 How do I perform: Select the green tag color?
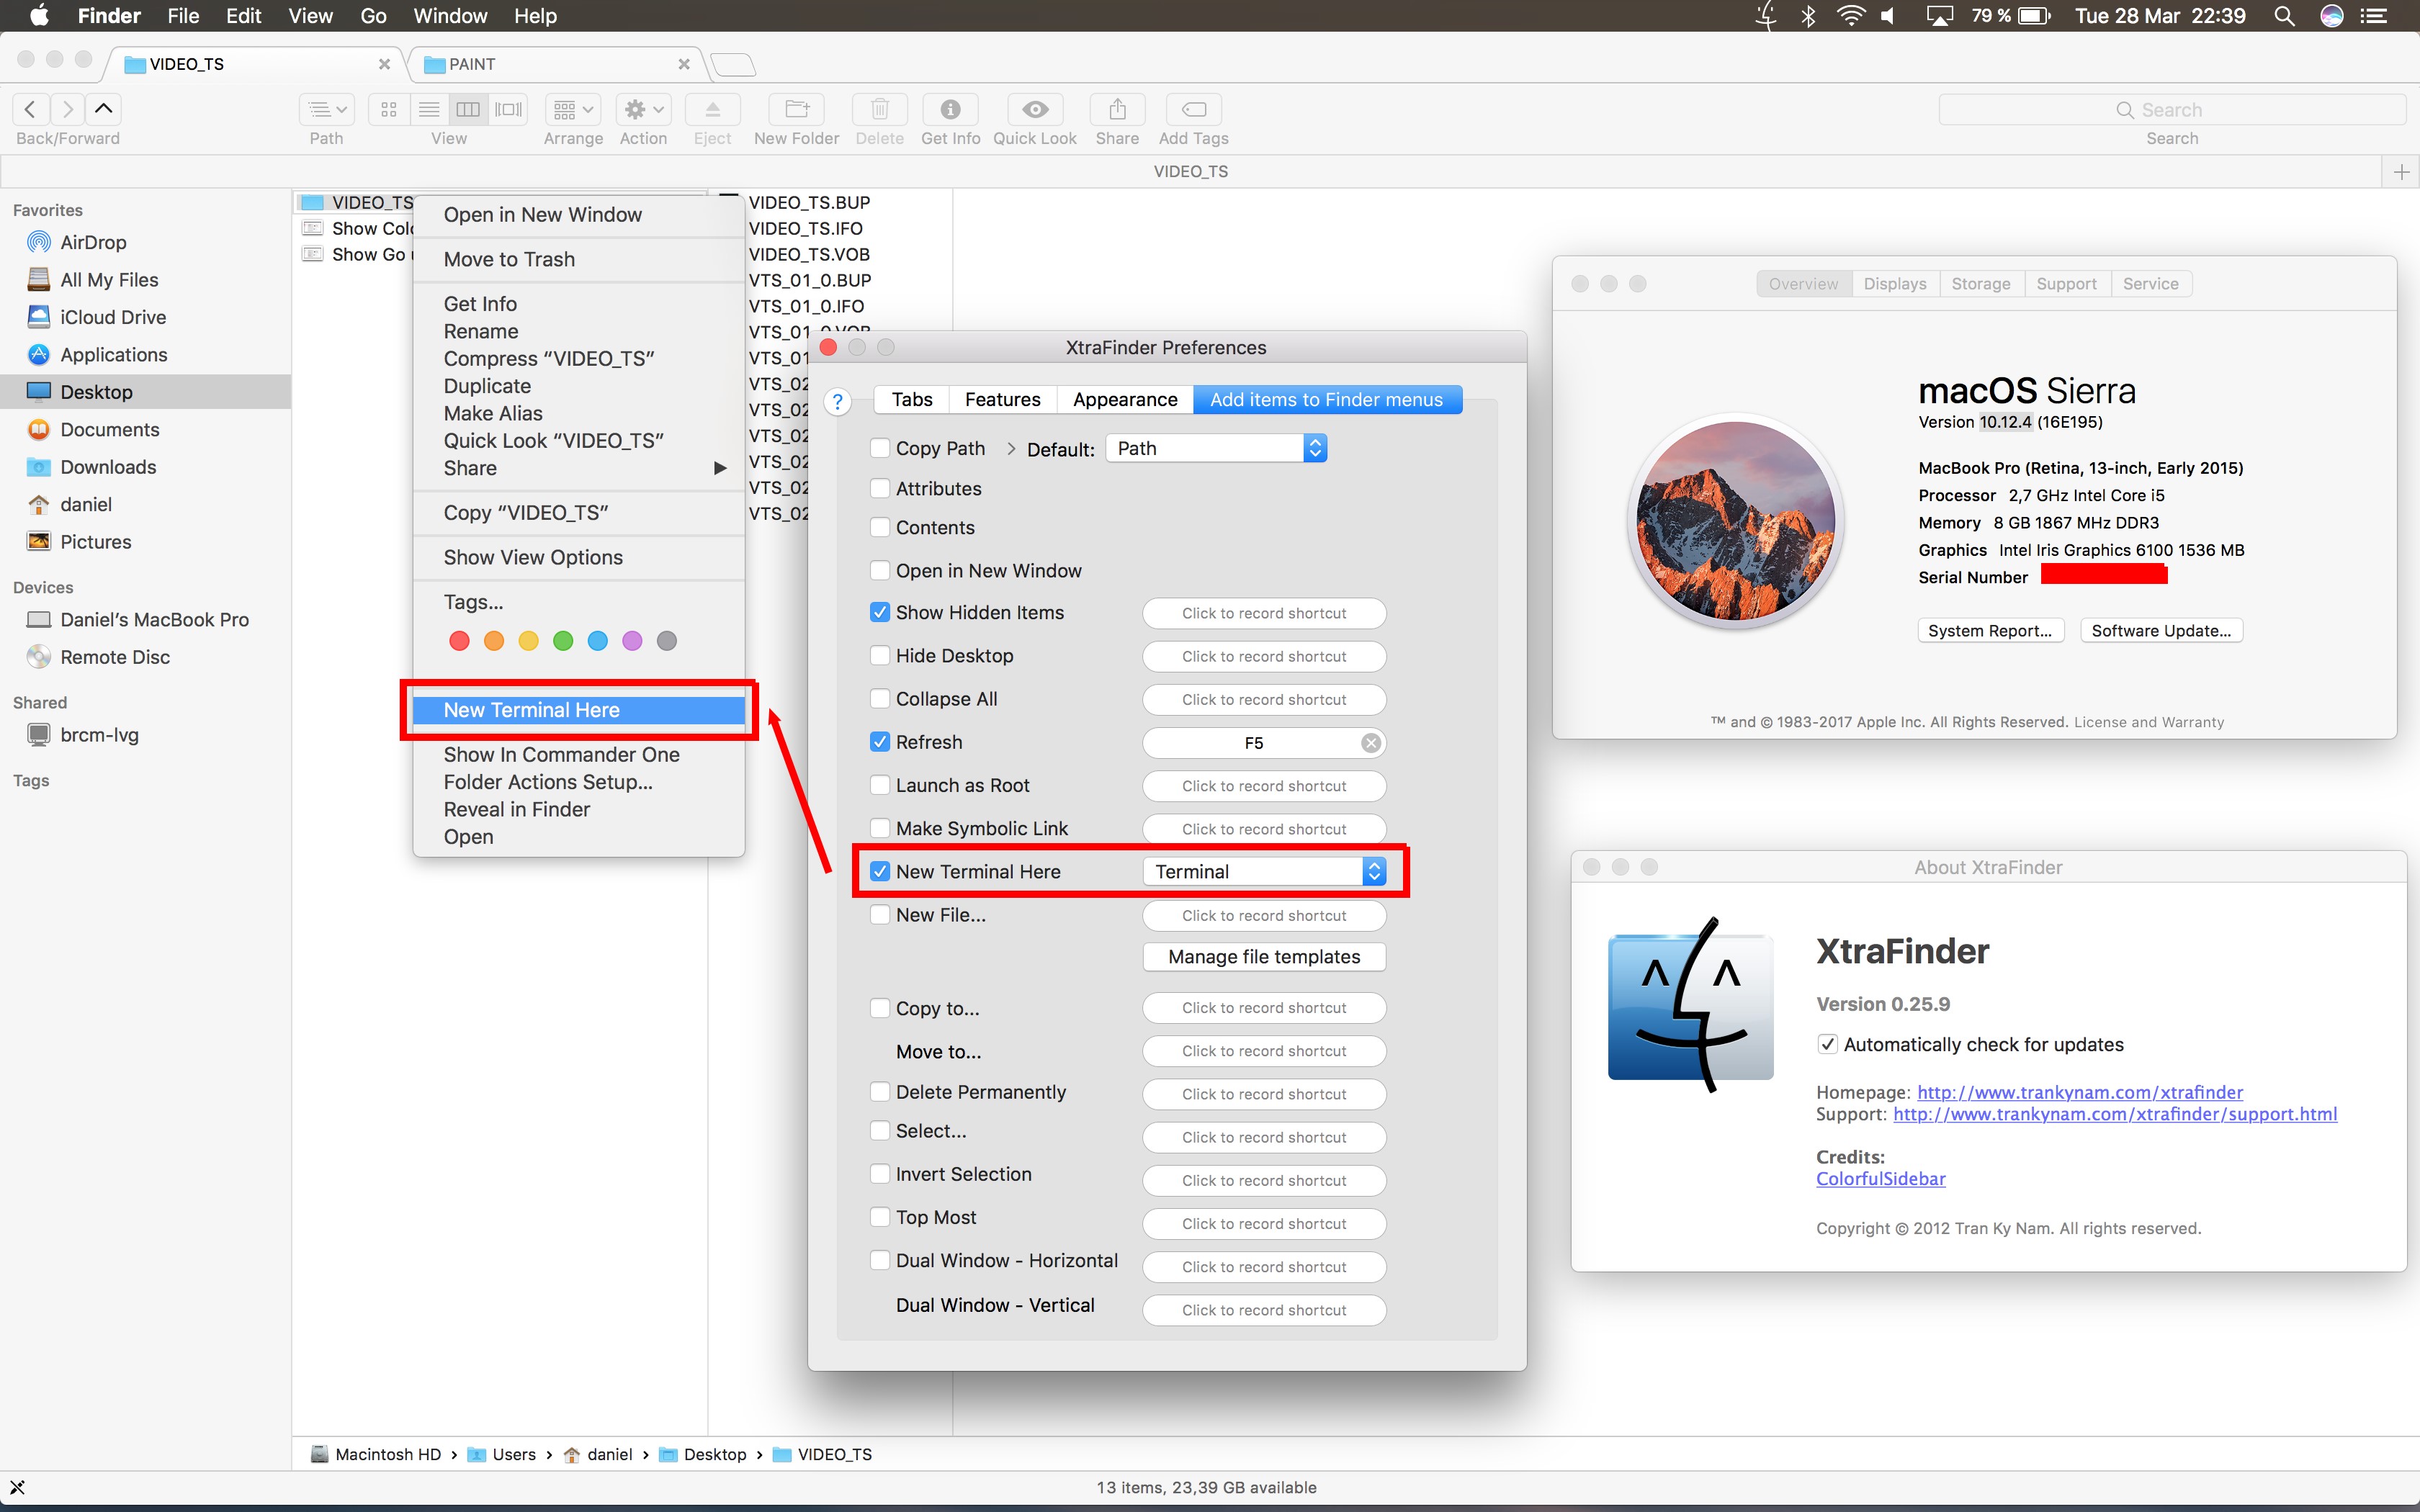tap(563, 641)
